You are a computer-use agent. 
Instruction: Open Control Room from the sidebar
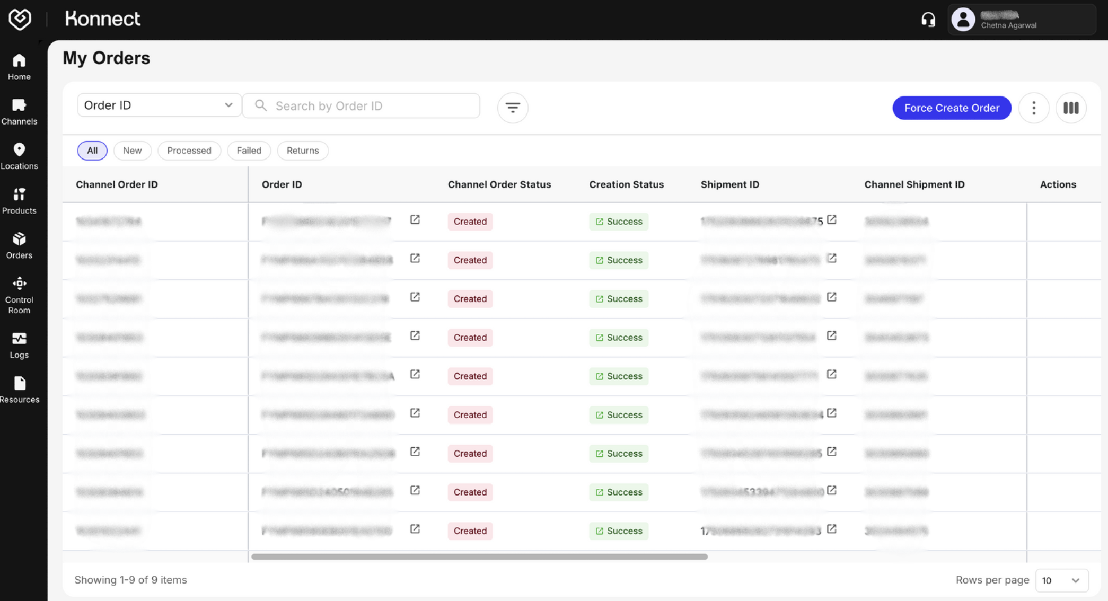pyautogui.click(x=19, y=295)
